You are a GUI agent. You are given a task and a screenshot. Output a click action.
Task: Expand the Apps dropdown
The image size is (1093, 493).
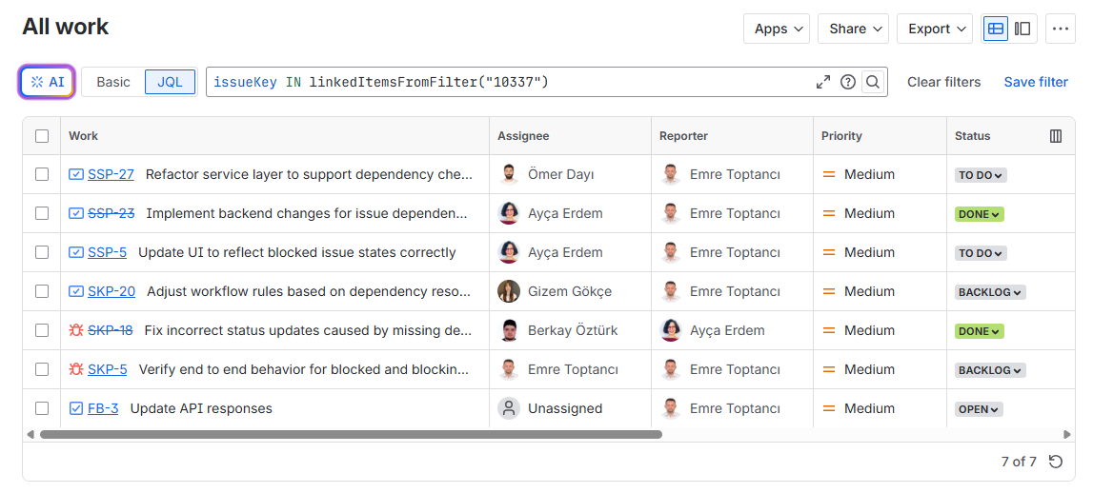tap(776, 29)
